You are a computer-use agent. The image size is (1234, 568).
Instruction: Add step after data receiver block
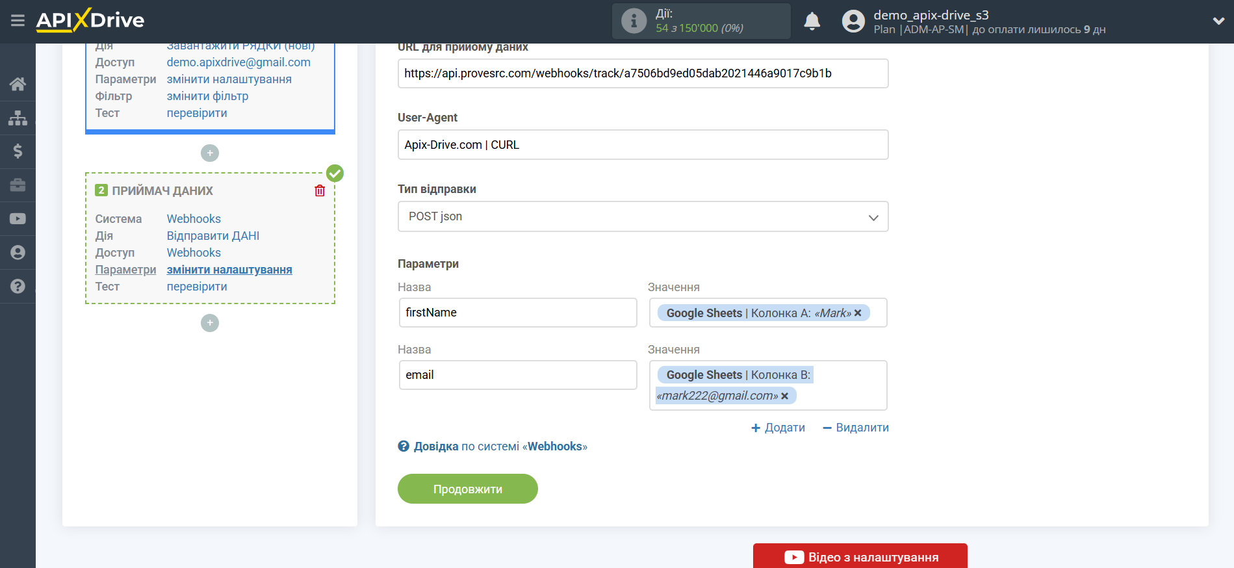[x=210, y=323]
